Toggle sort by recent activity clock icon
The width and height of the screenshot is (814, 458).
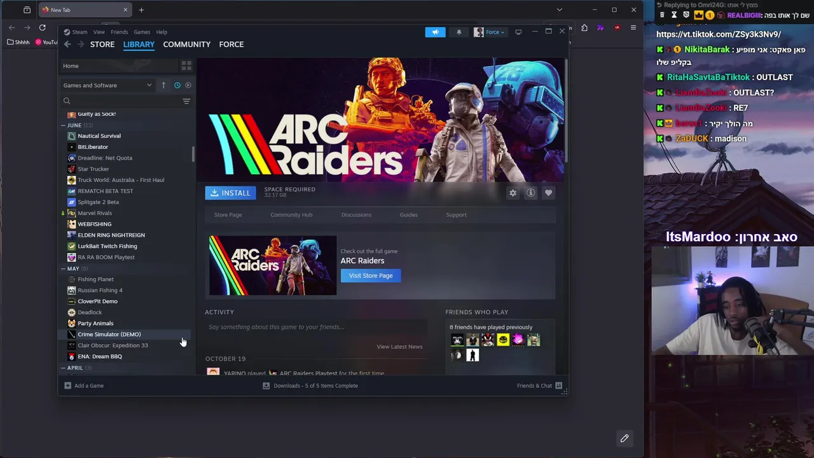point(177,85)
